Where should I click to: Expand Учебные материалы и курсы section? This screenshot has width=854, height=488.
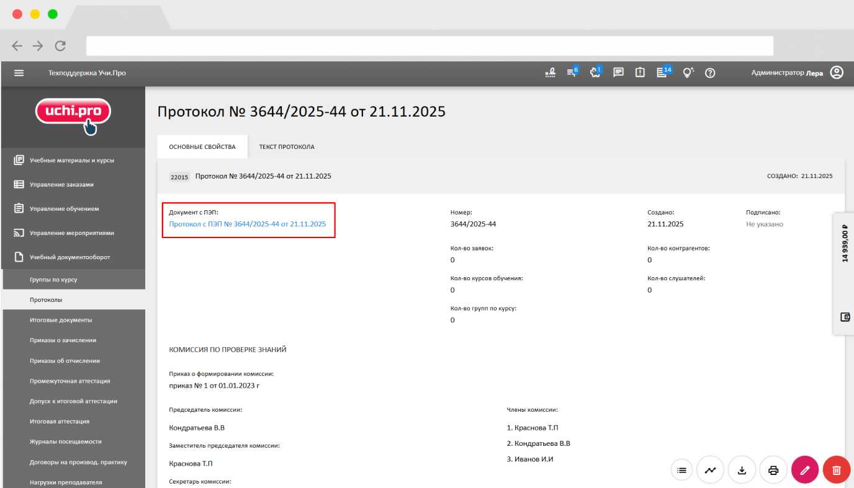pos(72,161)
